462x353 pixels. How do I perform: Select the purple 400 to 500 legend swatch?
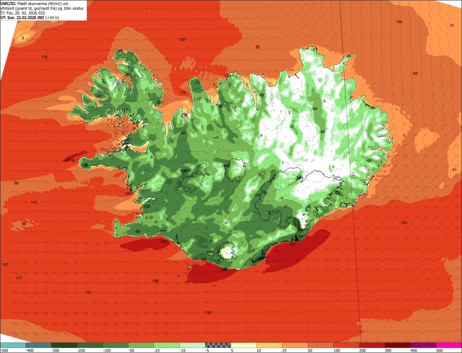point(423,345)
